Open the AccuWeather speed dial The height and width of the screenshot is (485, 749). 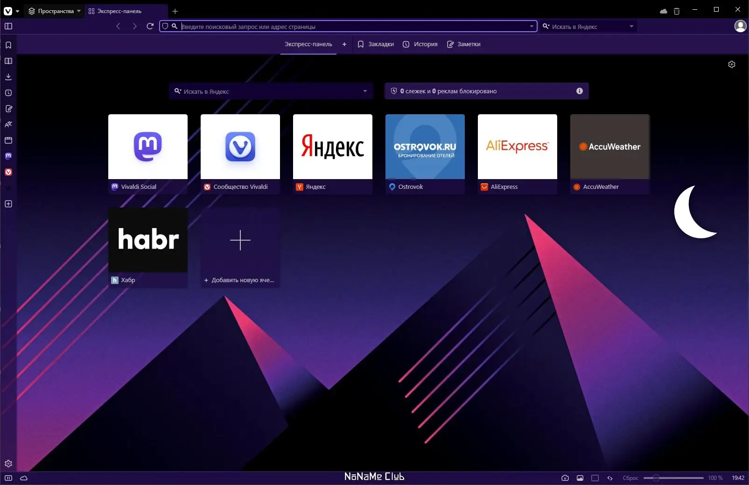[610, 154]
